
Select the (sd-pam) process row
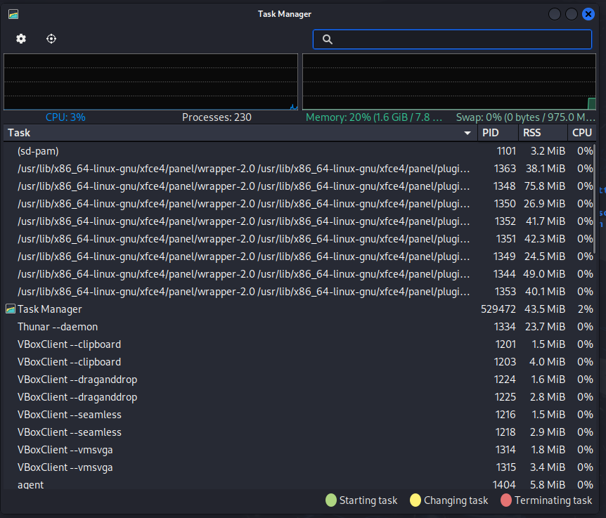click(38, 151)
